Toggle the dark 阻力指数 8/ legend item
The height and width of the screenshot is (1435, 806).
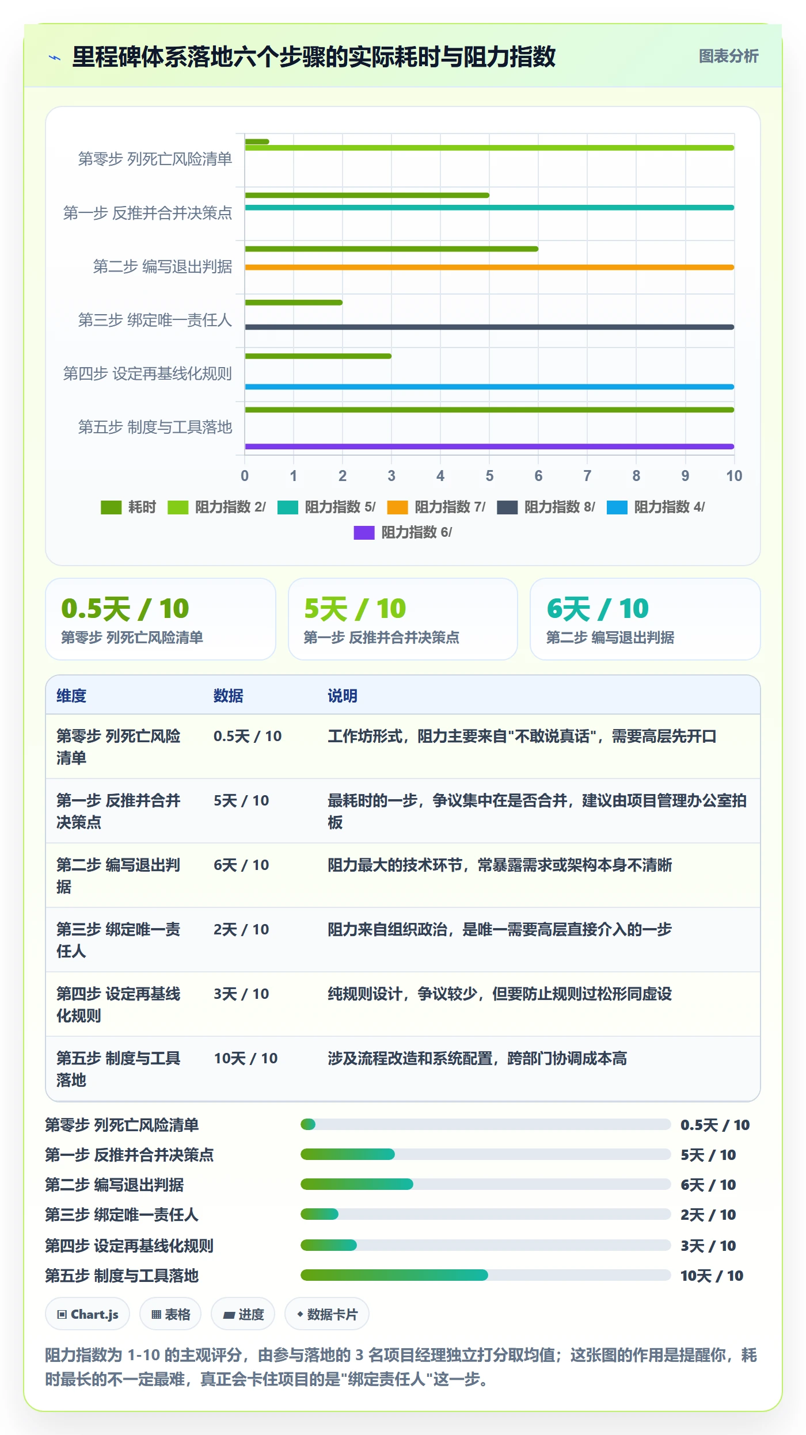coord(546,507)
